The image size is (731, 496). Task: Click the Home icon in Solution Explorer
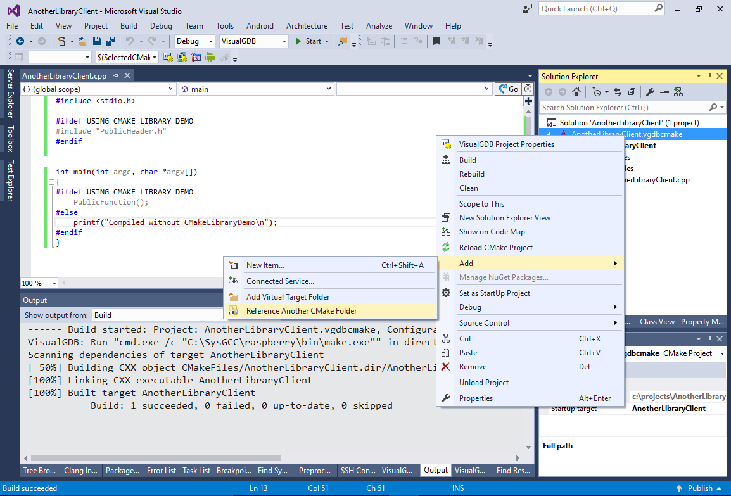(x=576, y=92)
